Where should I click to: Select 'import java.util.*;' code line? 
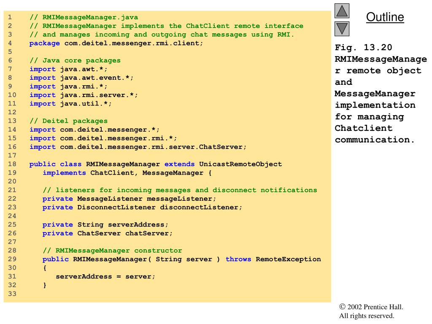70,104
